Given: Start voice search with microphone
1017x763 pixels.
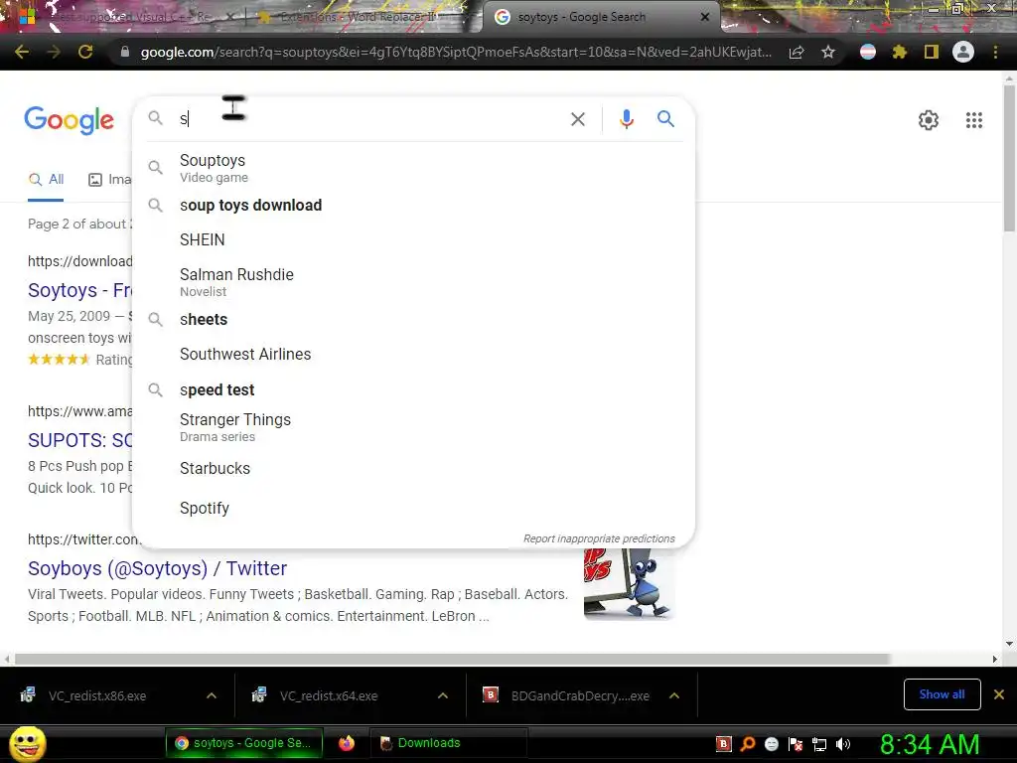Looking at the screenshot, I should (x=627, y=119).
